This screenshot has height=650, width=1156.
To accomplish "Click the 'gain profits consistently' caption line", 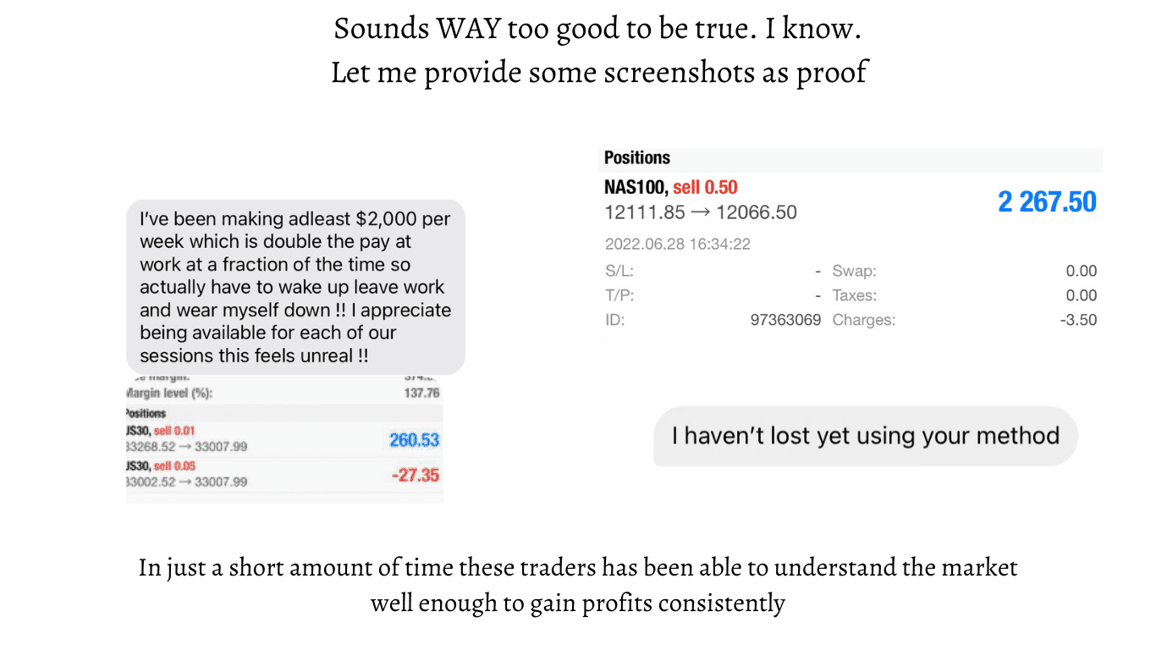I will tap(578, 603).
